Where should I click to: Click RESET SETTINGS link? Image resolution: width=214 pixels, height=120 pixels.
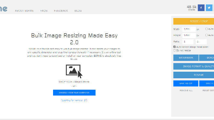[208, 91]
